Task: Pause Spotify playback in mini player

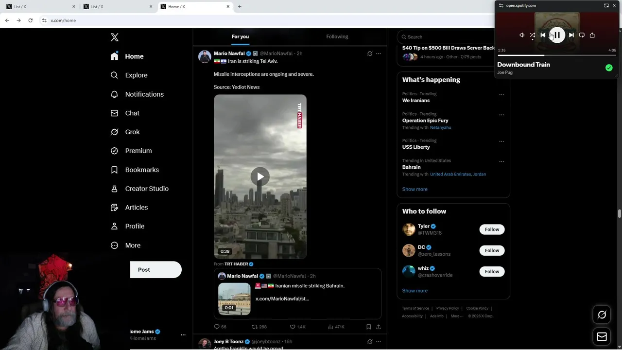Action: [557, 35]
